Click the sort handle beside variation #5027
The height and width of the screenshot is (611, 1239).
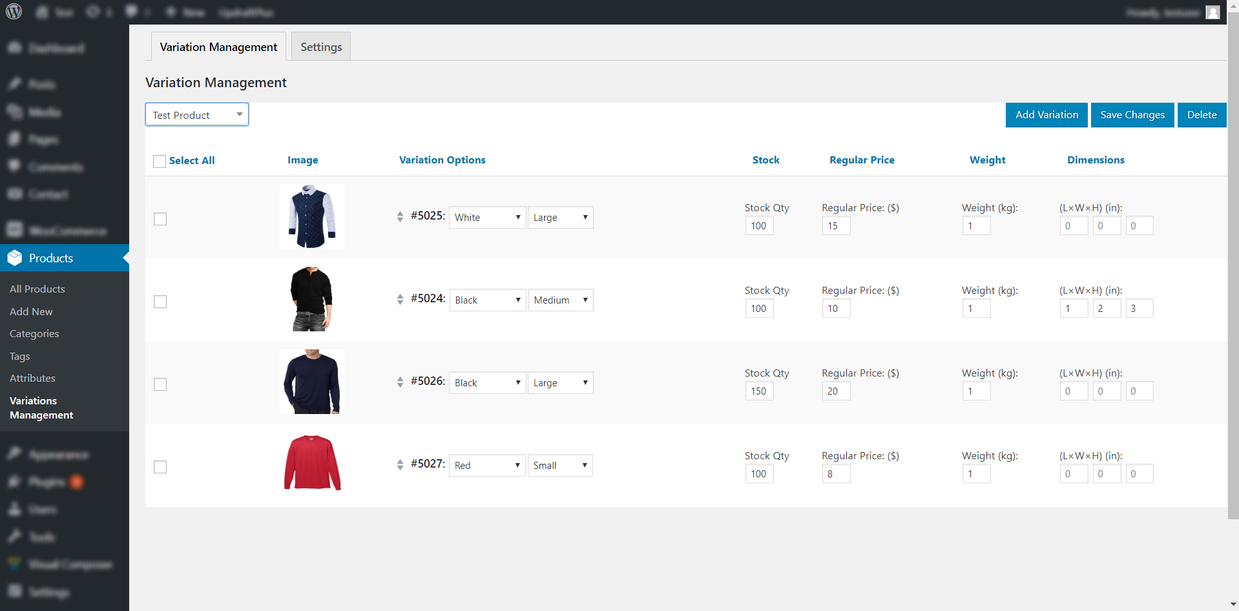click(400, 464)
